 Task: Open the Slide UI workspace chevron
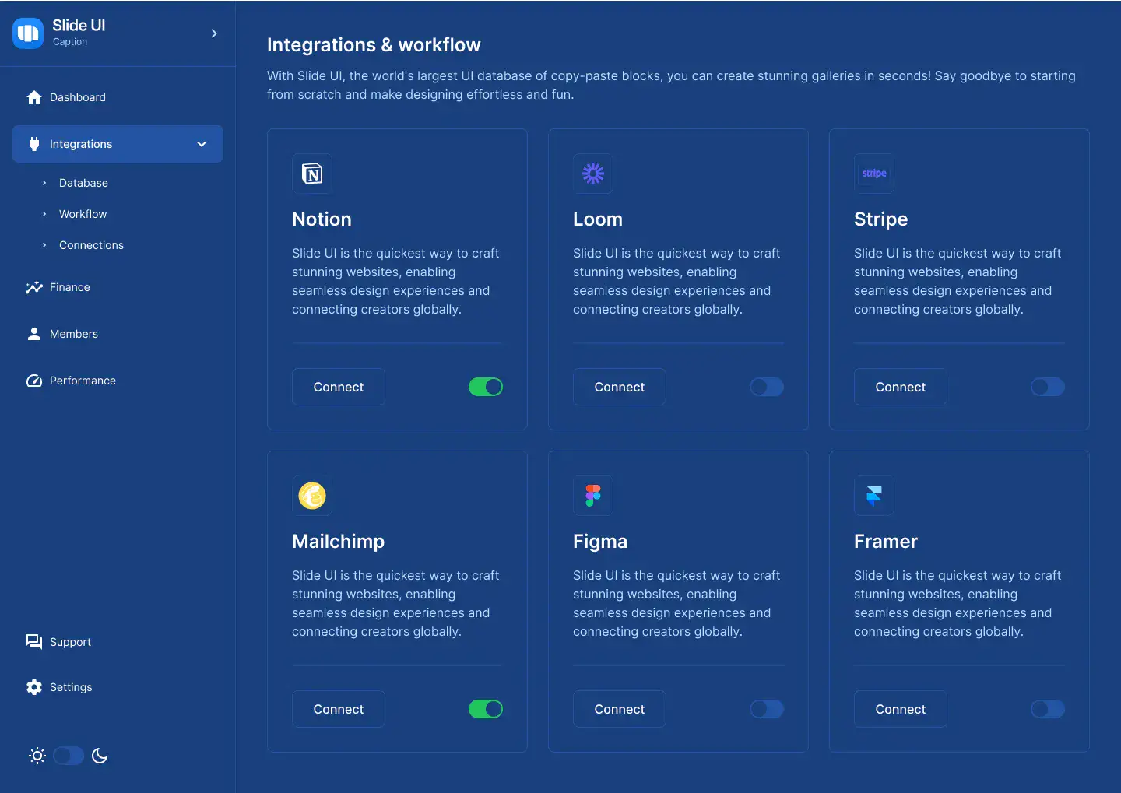coord(214,33)
